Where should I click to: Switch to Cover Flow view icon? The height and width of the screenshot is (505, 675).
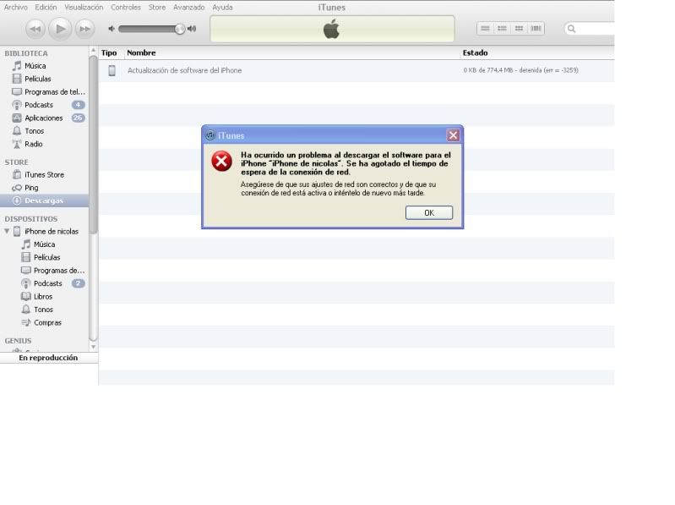[536, 29]
